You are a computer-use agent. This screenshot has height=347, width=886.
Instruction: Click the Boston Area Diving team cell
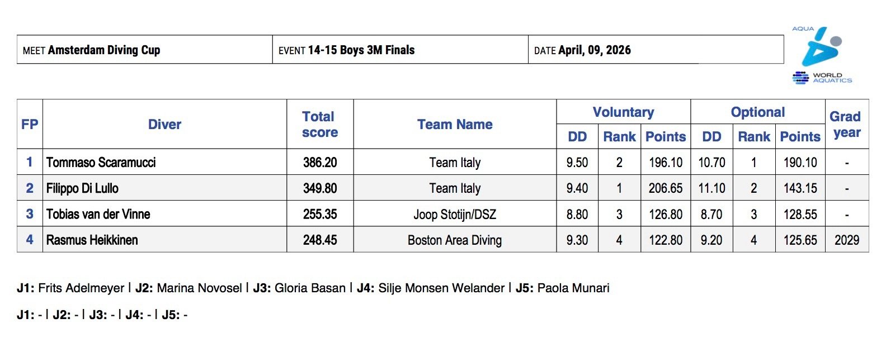[454, 240]
